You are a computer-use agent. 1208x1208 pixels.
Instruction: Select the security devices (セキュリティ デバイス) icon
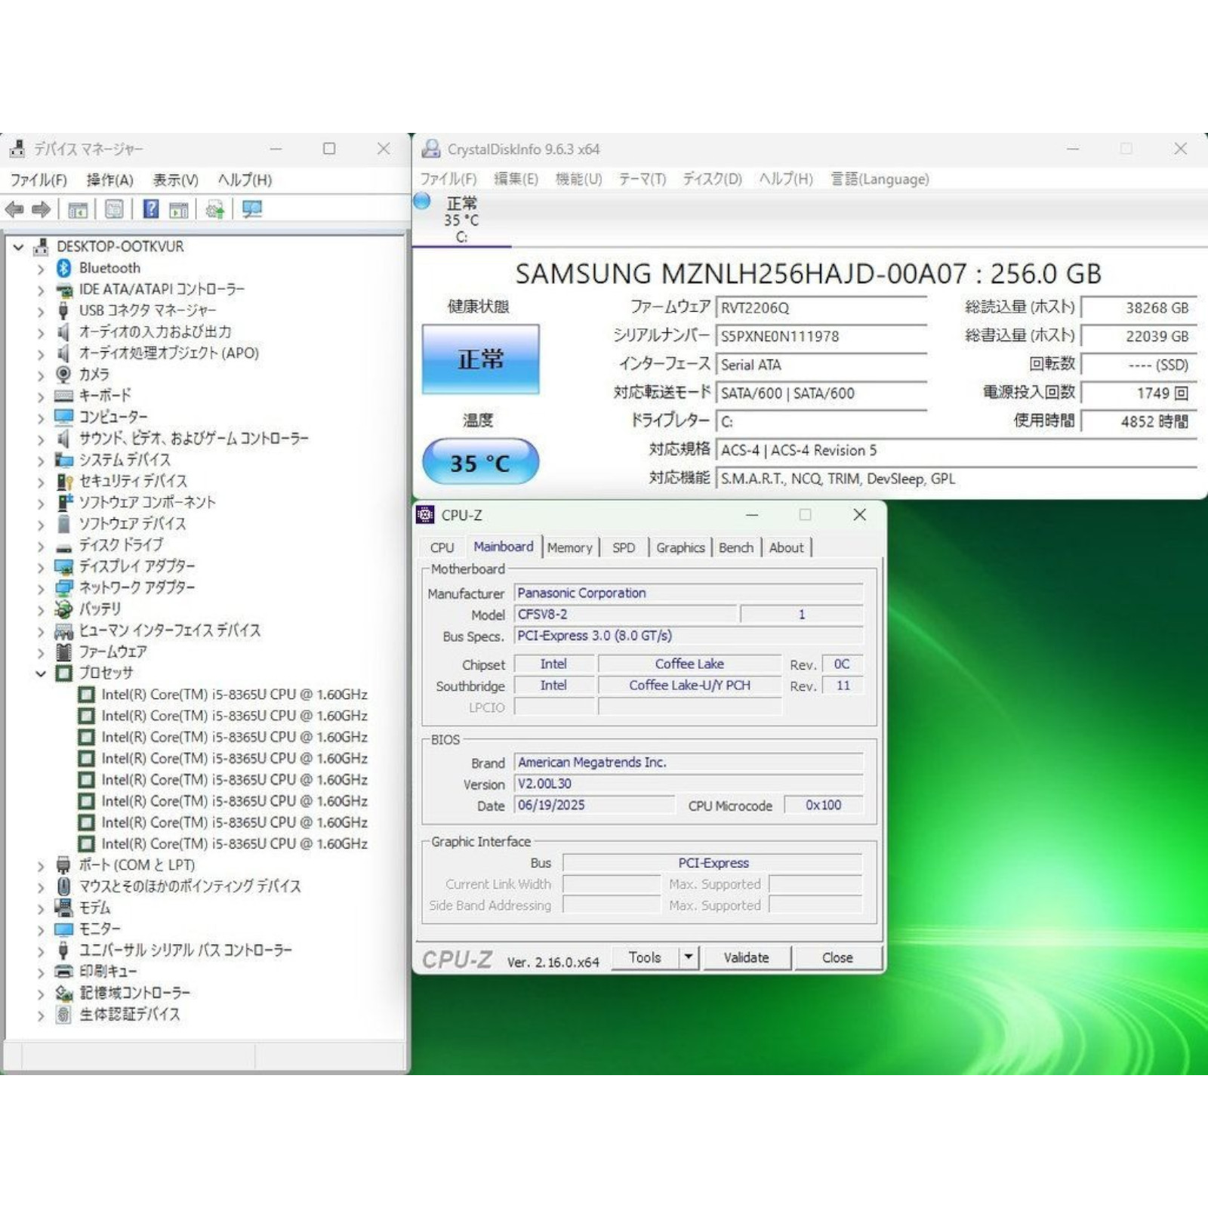pyautogui.click(x=64, y=481)
